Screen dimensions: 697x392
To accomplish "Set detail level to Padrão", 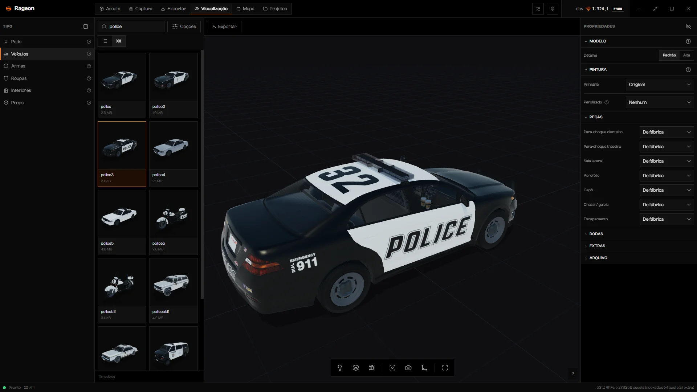I will tap(669, 55).
